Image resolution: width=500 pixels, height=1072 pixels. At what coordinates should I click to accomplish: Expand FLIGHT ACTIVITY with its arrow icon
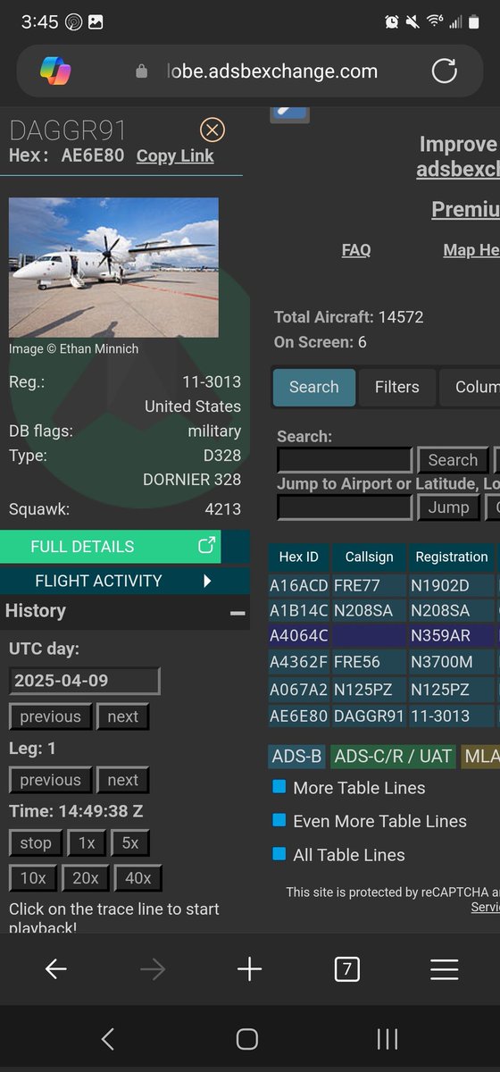[207, 581]
